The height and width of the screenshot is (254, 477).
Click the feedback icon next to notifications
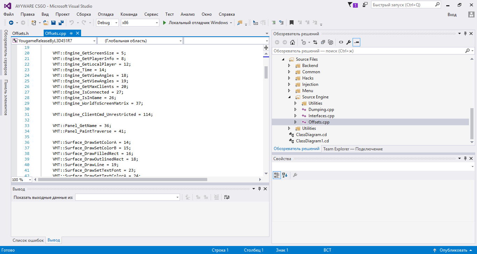pos(365,5)
